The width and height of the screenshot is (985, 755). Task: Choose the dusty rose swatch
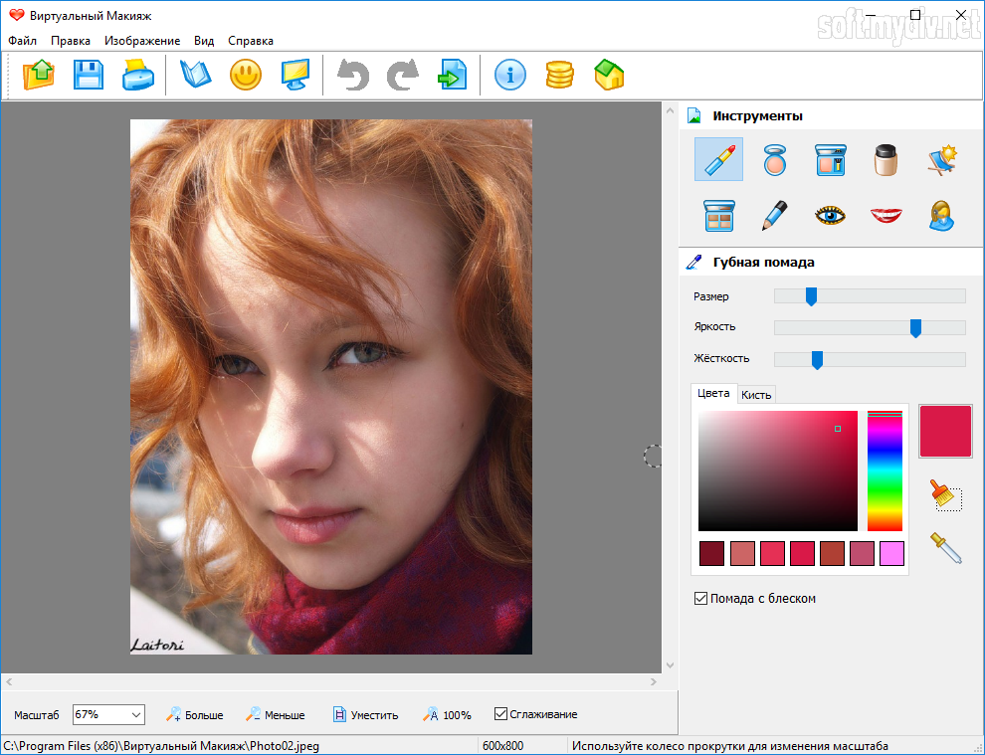click(x=862, y=553)
